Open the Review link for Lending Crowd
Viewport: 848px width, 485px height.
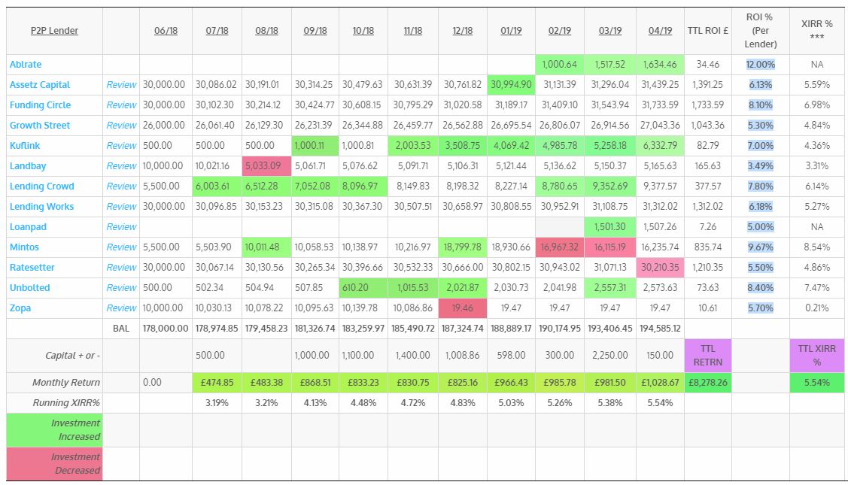pyautogui.click(x=121, y=186)
